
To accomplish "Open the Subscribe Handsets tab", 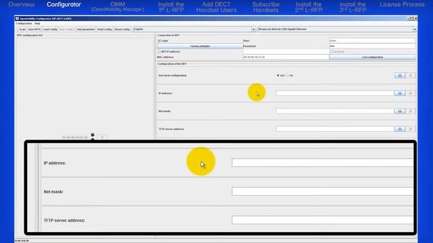I will click(266, 7).
